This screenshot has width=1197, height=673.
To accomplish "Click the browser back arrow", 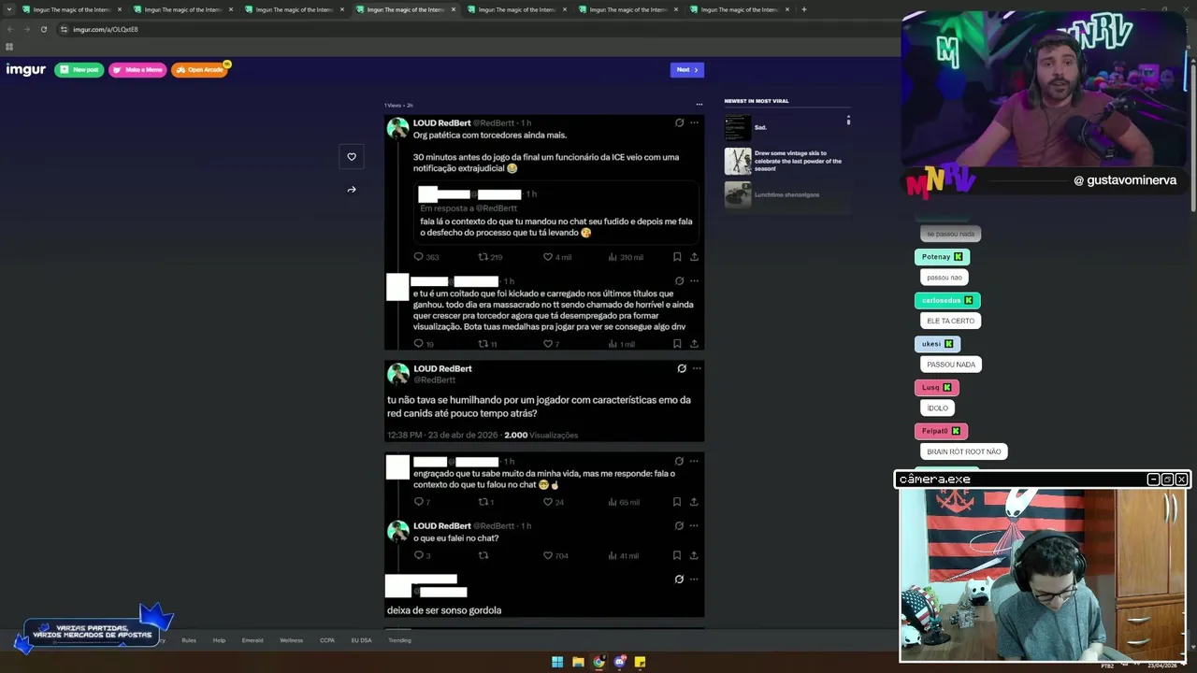I will (10, 29).
